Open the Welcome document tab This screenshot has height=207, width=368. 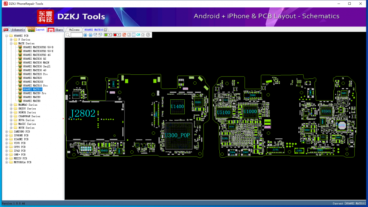coord(74,30)
